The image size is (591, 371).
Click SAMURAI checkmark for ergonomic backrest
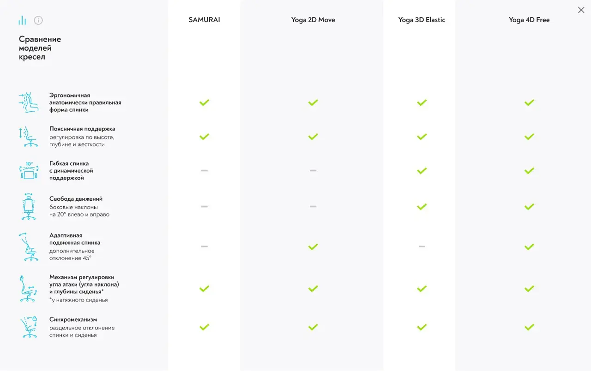coord(204,102)
